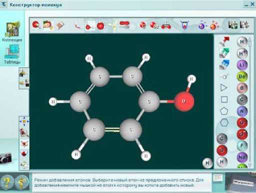
Task: Select the Beryllium (Be) atom sphere
Action: (x=242, y=76)
